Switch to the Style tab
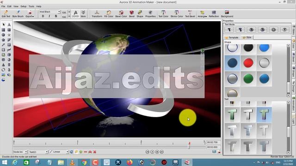 (x=247, y=37)
